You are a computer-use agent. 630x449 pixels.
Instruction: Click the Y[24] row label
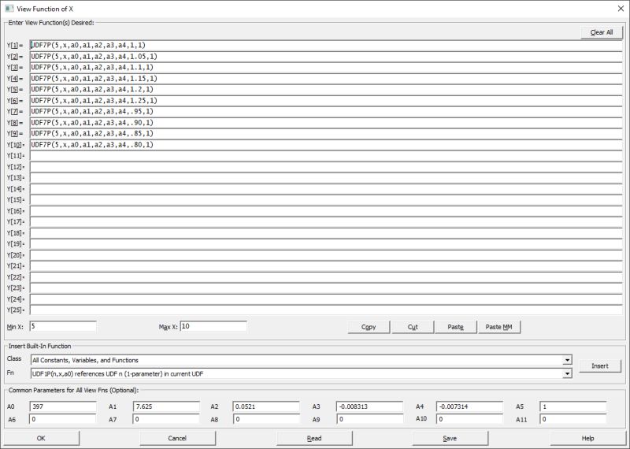[x=15, y=299]
